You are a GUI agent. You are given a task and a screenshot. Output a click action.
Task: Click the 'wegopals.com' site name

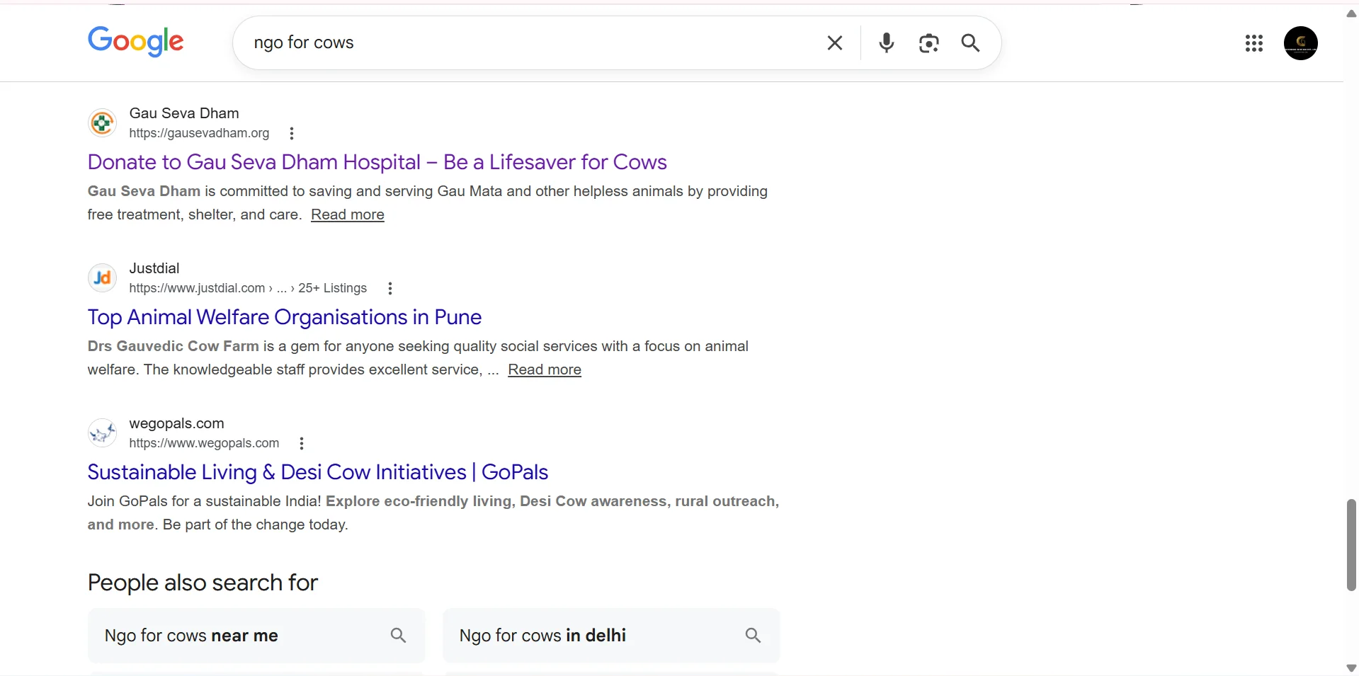pyautogui.click(x=176, y=423)
